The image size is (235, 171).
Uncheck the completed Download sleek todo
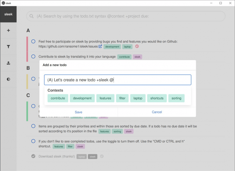pyautogui.click(x=33, y=156)
